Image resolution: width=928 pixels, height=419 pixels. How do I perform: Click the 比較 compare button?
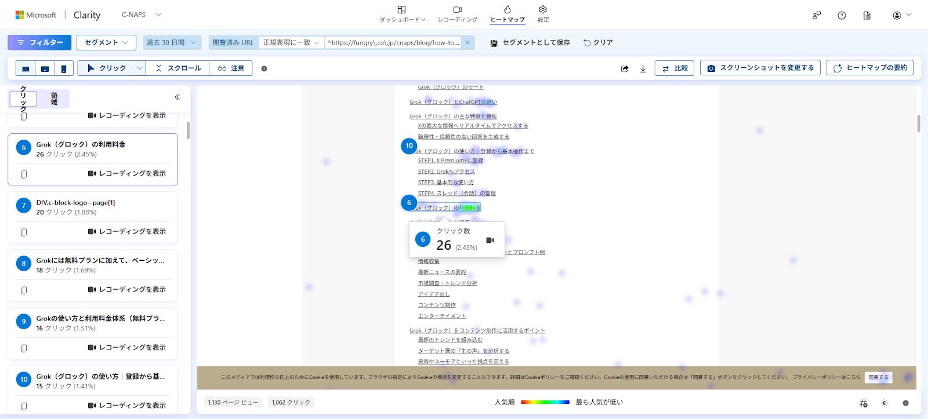(675, 68)
